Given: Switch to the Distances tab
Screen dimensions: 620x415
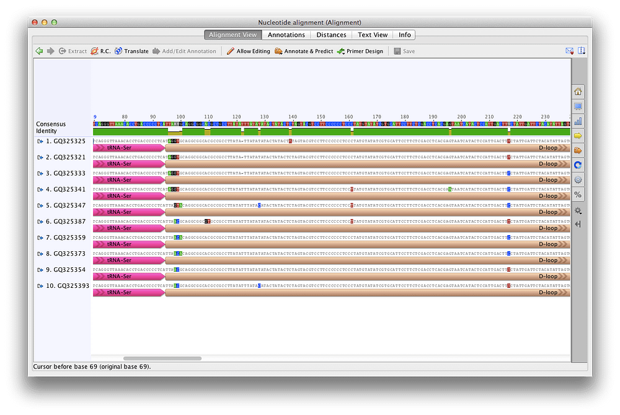Looking at the screenshot, I should tap(331, 35).
